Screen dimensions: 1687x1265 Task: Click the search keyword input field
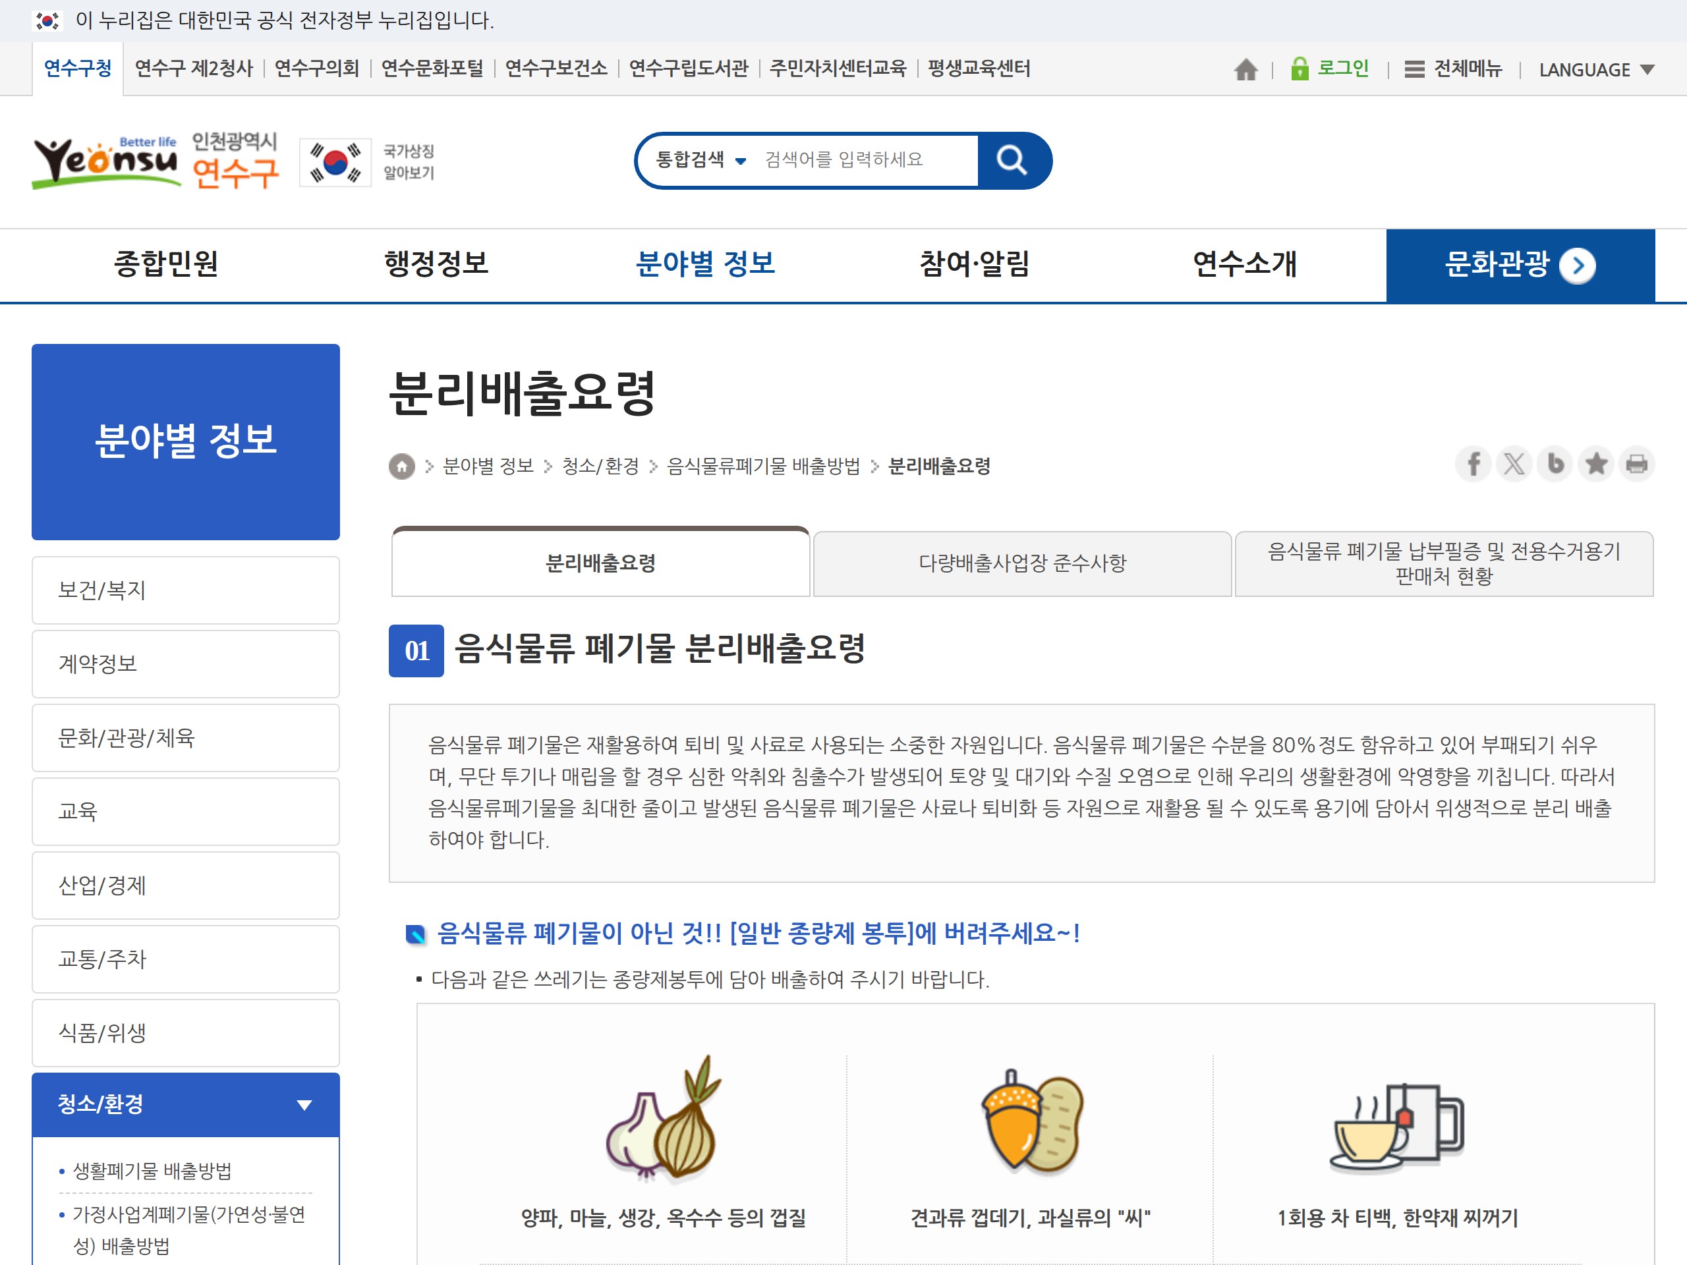coord(866,159)
